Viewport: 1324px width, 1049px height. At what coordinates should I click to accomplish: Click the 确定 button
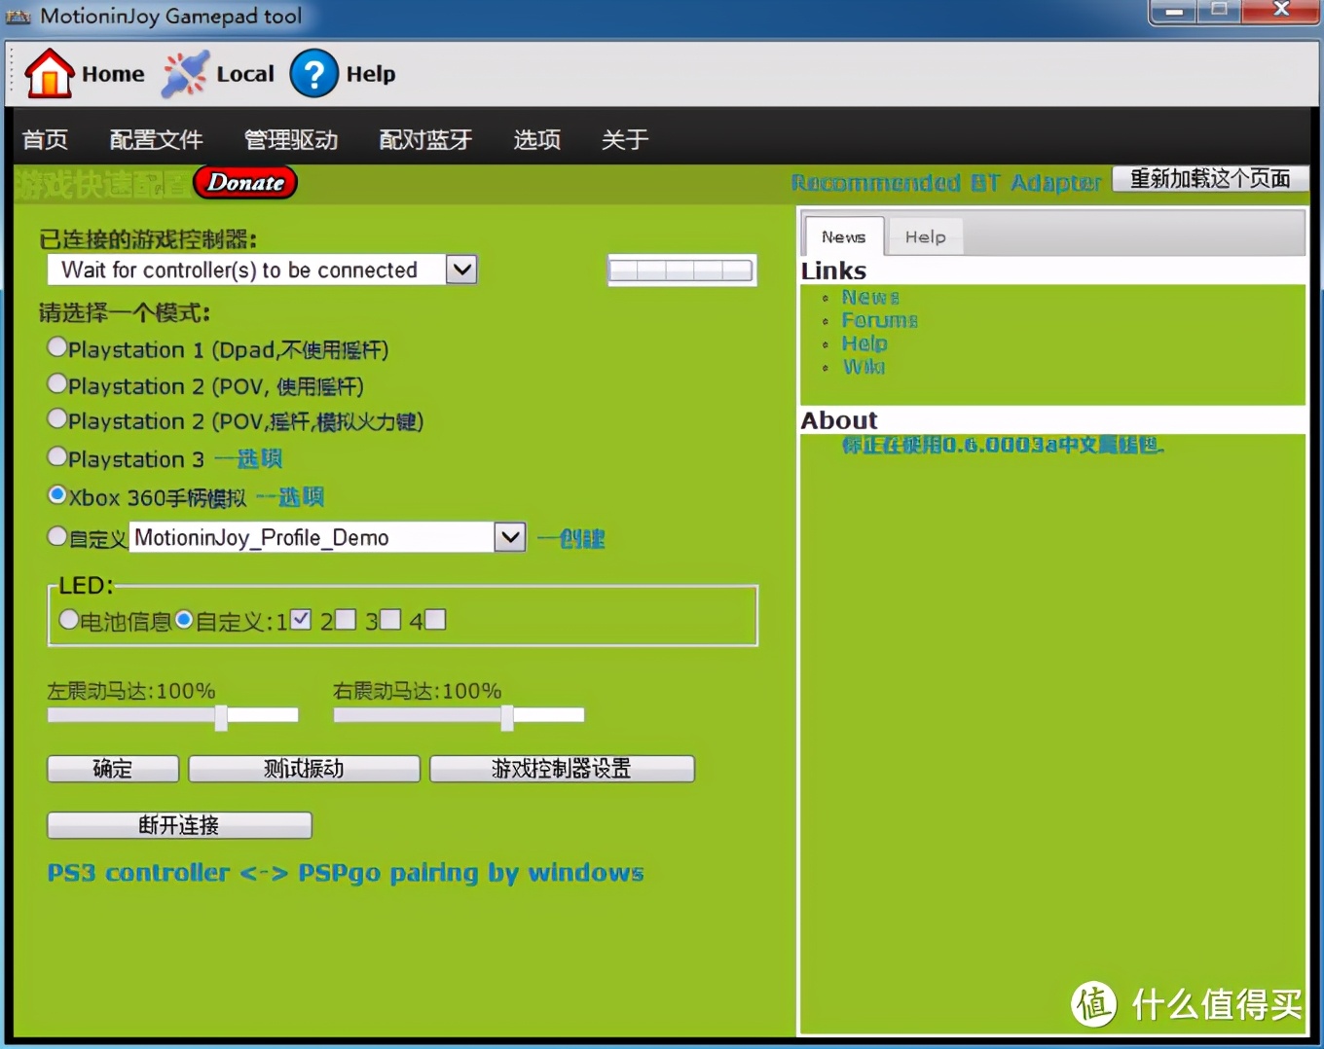[x=113, y=769]
